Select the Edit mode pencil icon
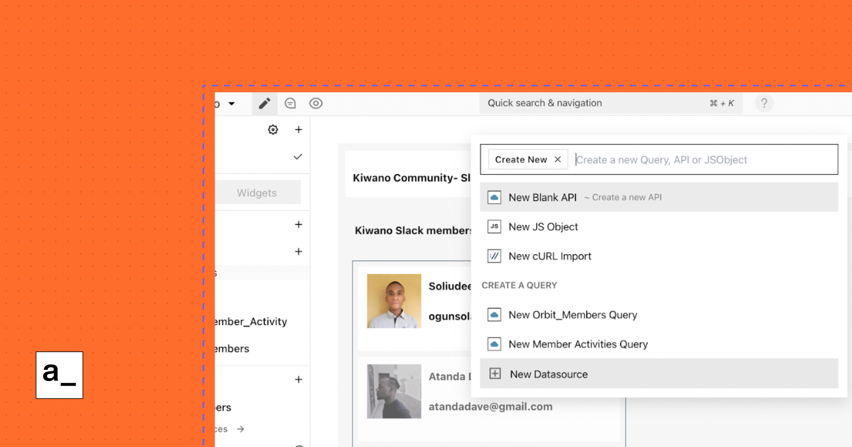Image resolution: width=852 pixels, height=447 pixels. click(x=264, y=103)
